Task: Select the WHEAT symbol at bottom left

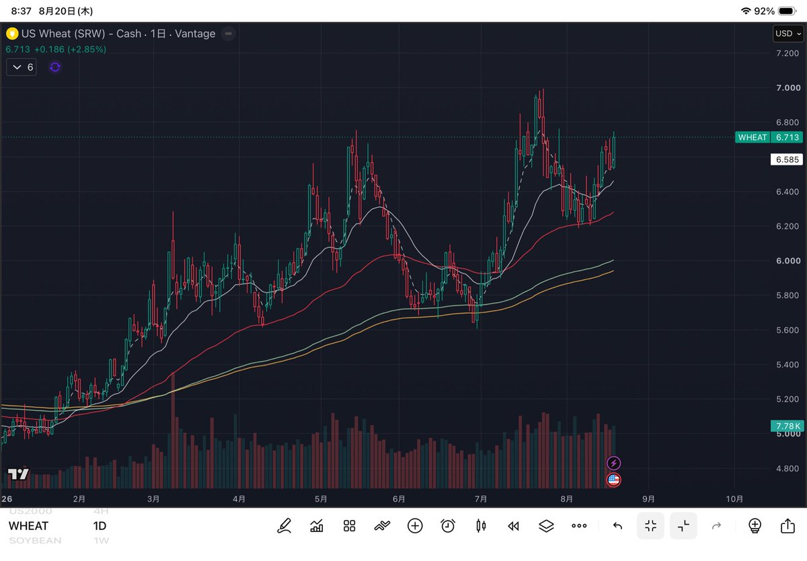Action: click(28, 526)
